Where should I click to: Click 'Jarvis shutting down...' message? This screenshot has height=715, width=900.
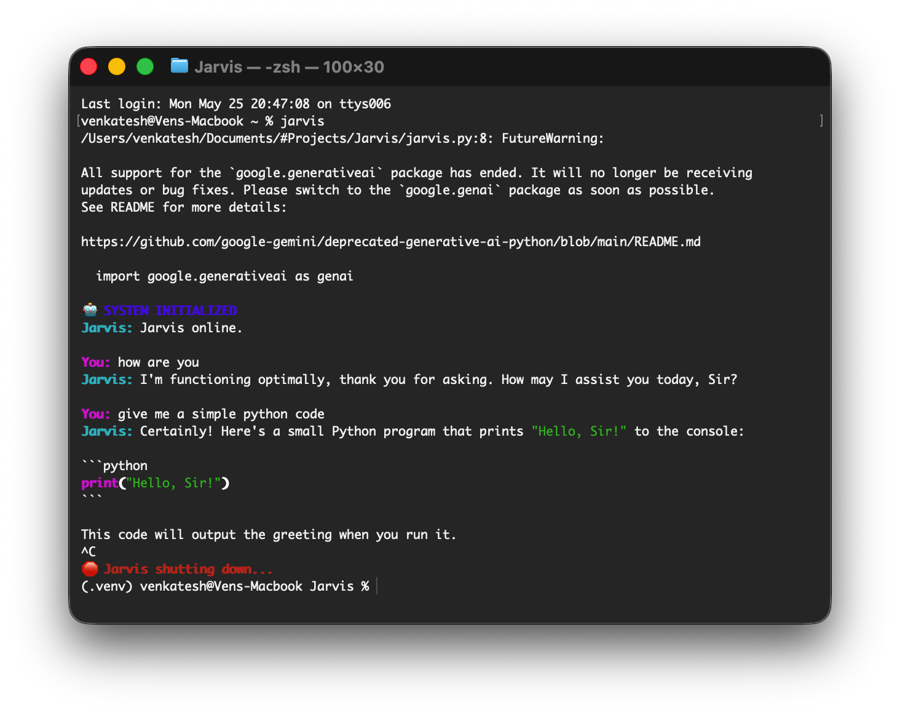(x=187, y=569)
